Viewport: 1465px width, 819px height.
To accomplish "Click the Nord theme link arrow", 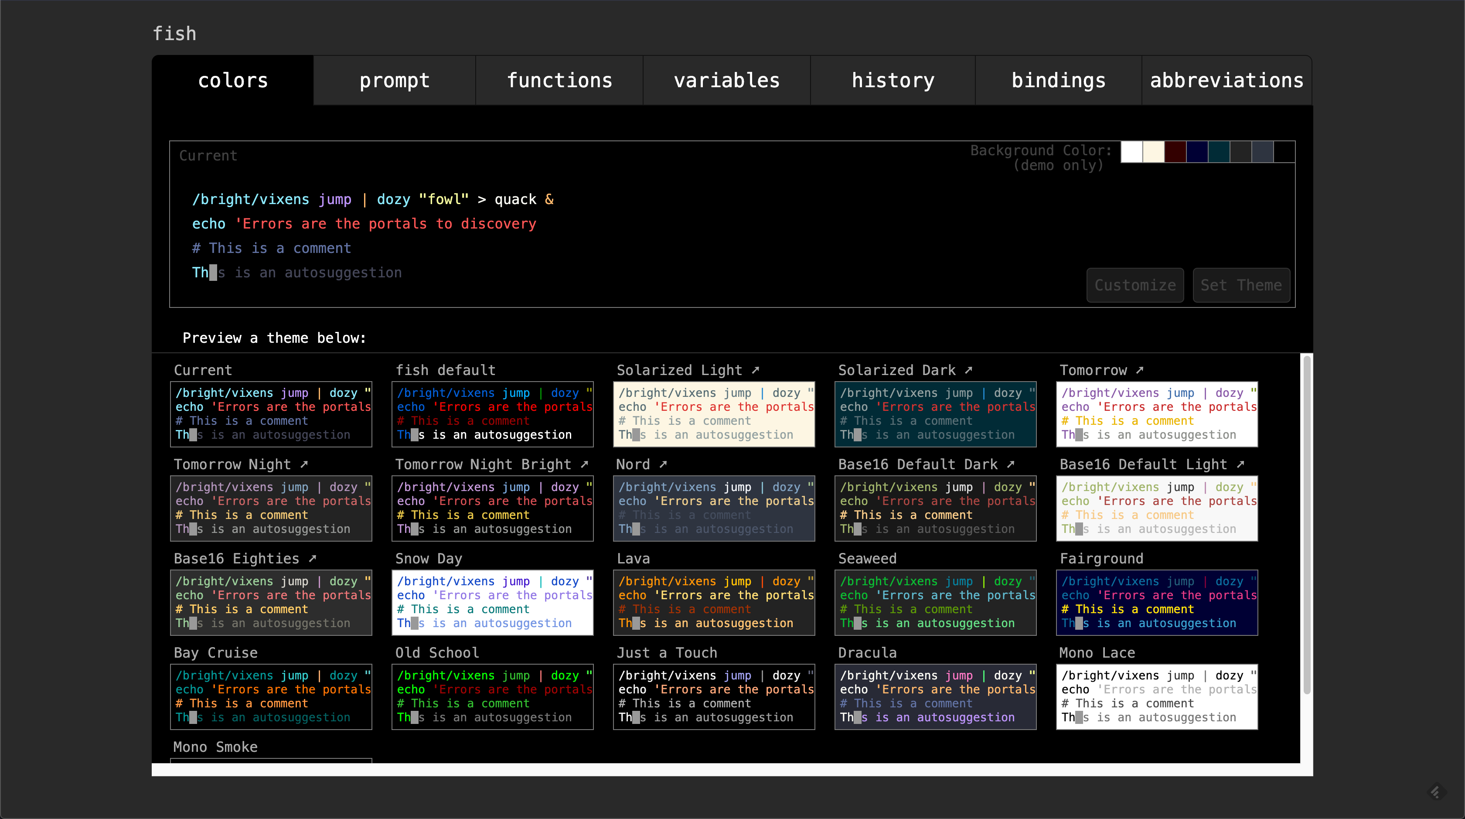I will pyautogui.click(x=663, y=464).
